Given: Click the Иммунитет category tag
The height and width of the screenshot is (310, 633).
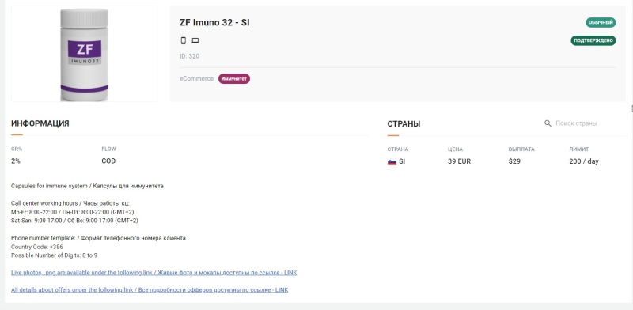Looking at the screenshot, I should point(234,79).
